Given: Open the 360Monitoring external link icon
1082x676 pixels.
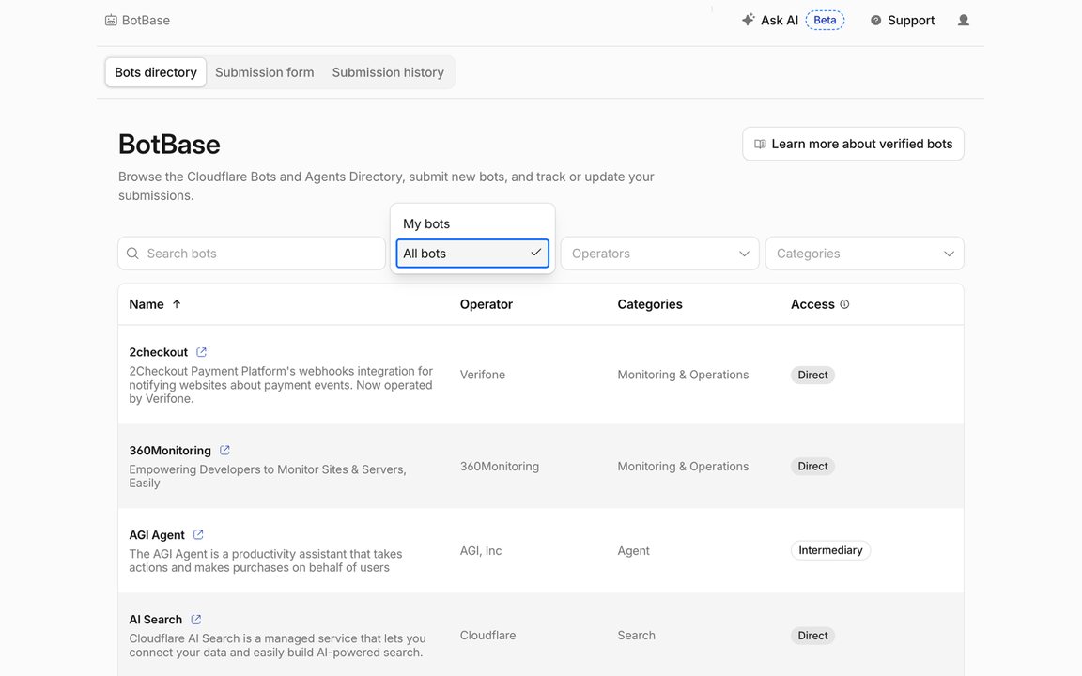Looking at the screenshot, I should tap(225, 451).
